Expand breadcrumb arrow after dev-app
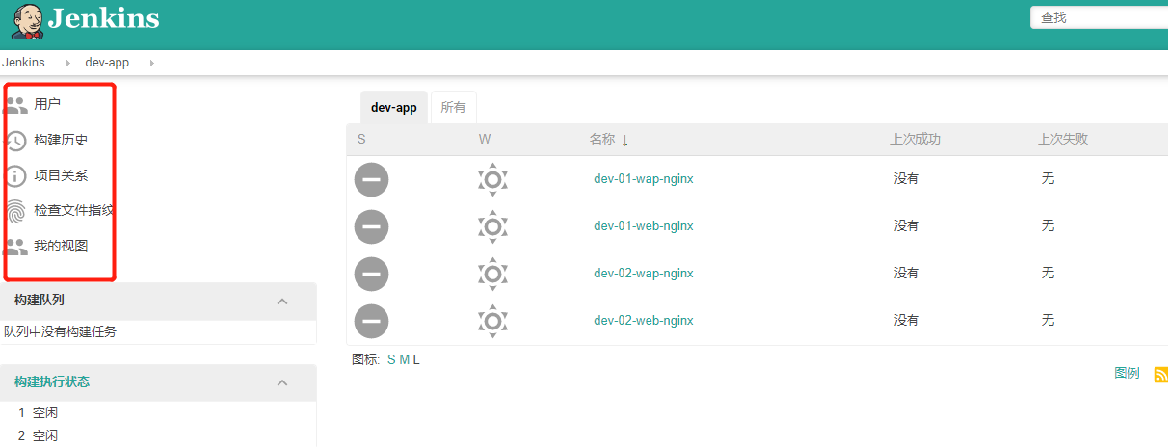Screen dimensions: 1168x447 click(151, 63)
